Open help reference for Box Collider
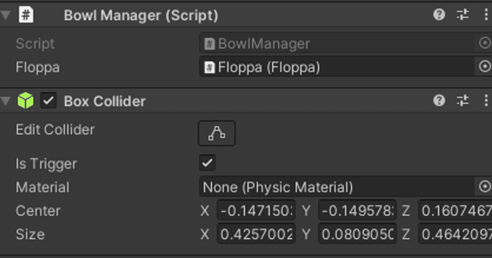Image resolution: width=492 pixels, height=258 pixels. coord(439,100)
